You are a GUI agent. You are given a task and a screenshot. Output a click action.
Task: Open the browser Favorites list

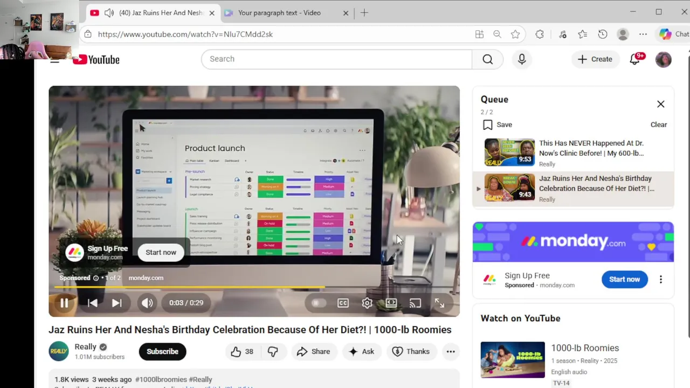[x=583, y=34]
